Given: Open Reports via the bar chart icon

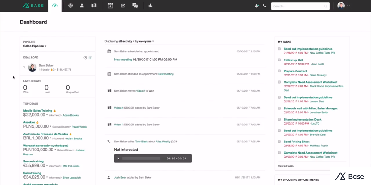Looking at the screenshot, I should [x=151, y=6].
